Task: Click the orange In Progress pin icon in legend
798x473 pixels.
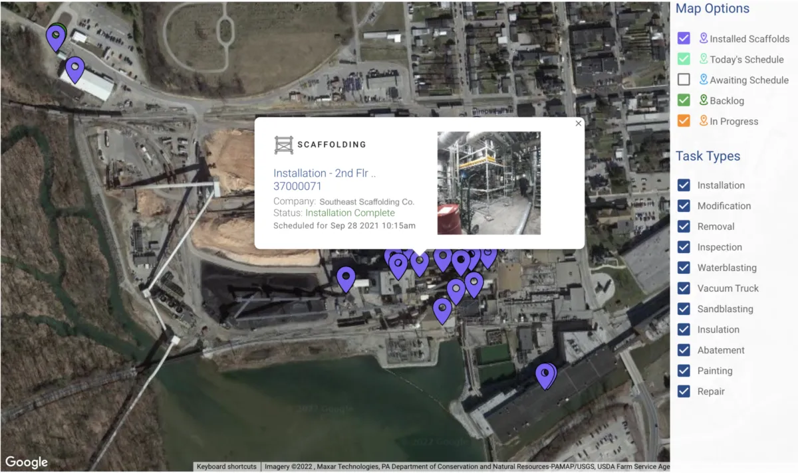Action: [x=704, y=121]
